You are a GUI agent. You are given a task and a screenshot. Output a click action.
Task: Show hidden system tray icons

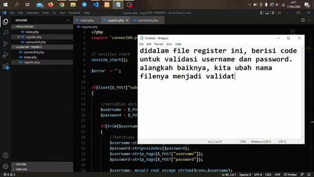coord(250,4)
